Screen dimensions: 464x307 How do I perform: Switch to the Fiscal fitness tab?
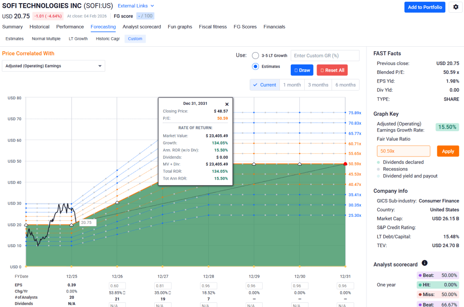(x=213, y=27)
